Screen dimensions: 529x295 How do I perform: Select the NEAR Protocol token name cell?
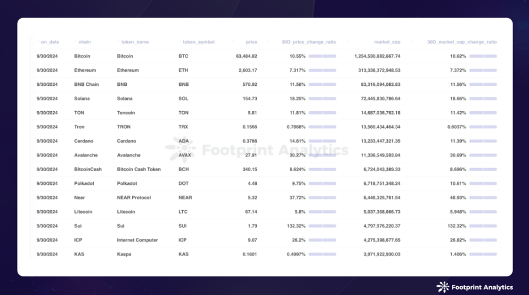[133, 198]
